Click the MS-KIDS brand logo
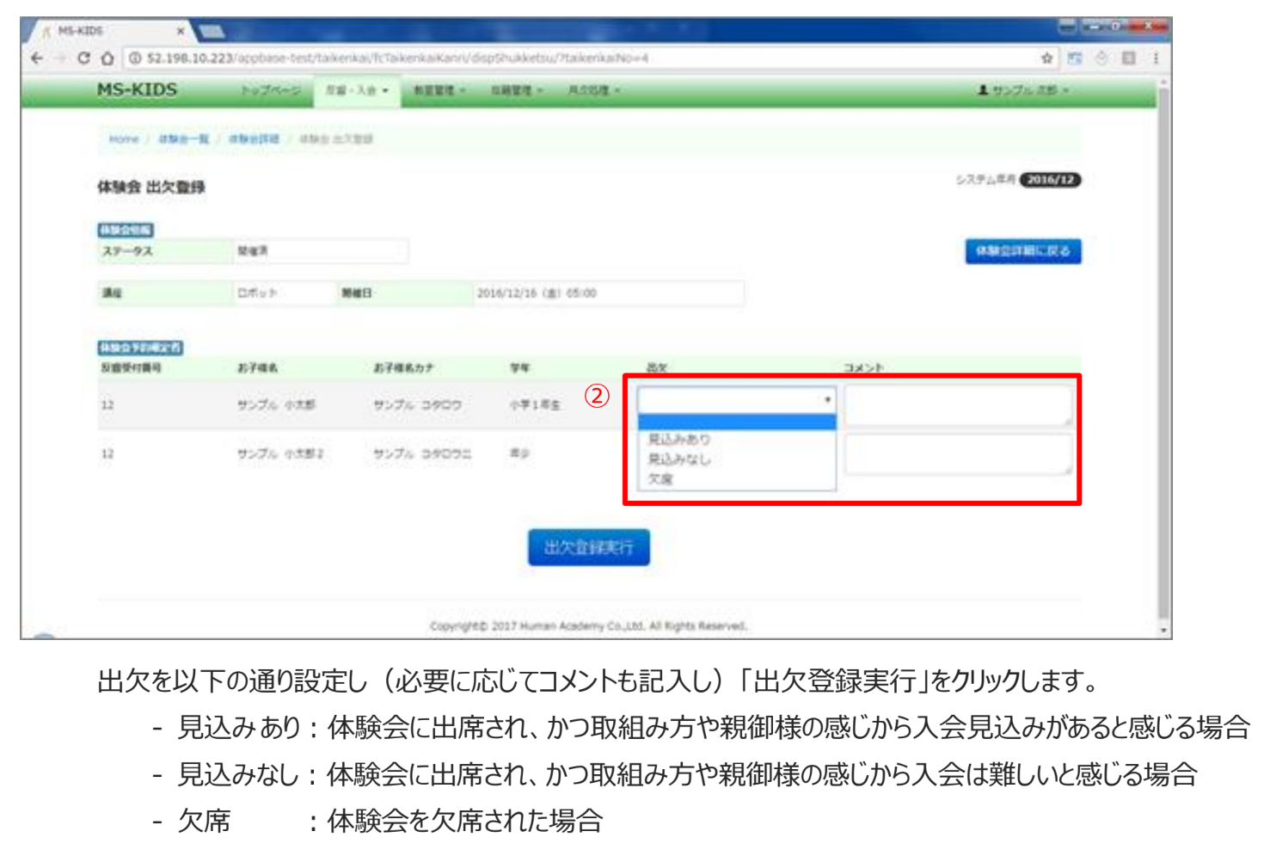Viewport: 1270px width, 856px height. click(137, 90)
